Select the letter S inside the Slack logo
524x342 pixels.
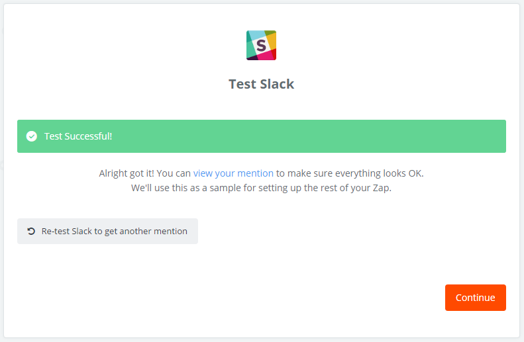click(x=261, y=46)
